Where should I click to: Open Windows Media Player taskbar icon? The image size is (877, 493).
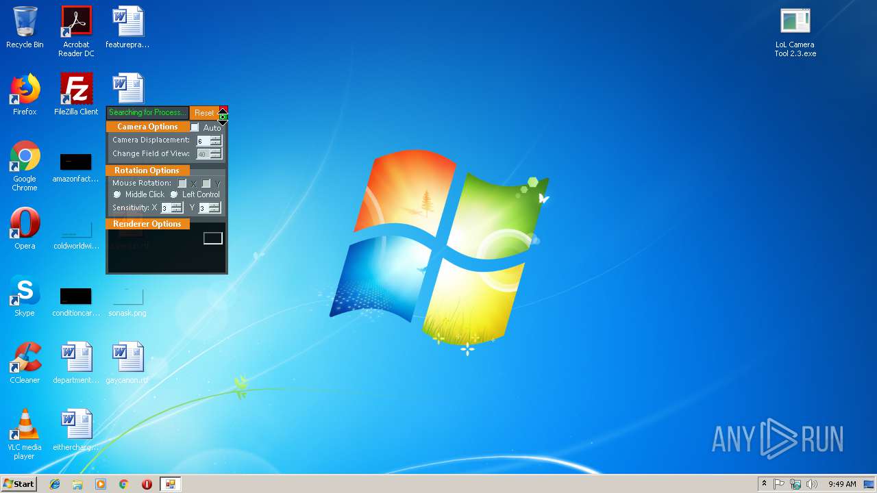point(101,484)
